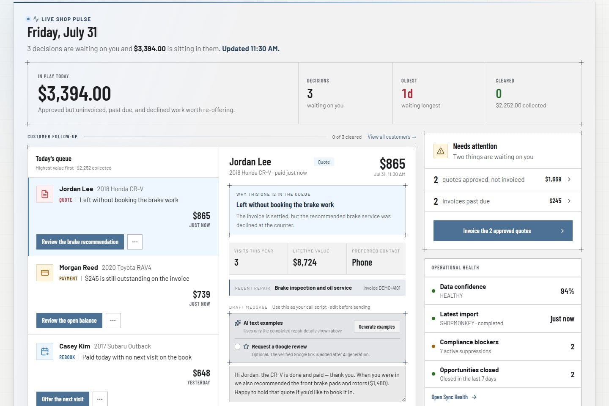Click Invoice the 2 approved quotes button
This screenshot has height=406, width=609.
click(x=503, y=231)
